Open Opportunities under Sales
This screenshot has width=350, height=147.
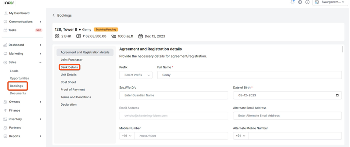pos(19,78)
